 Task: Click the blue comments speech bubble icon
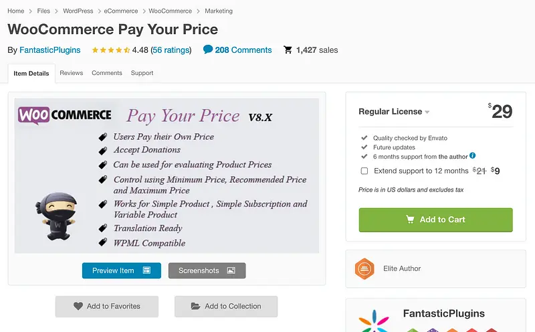pos(208,50)
